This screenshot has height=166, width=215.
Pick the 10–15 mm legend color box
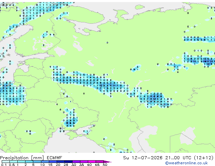click(x=45, y=162)
